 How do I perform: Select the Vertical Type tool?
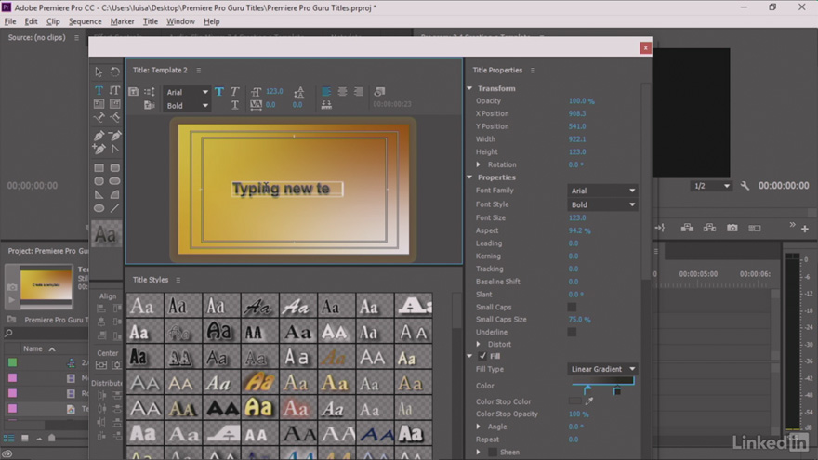(x=114, y=90)
